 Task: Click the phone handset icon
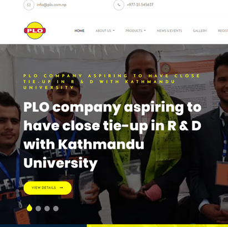(x=119, y=5)
